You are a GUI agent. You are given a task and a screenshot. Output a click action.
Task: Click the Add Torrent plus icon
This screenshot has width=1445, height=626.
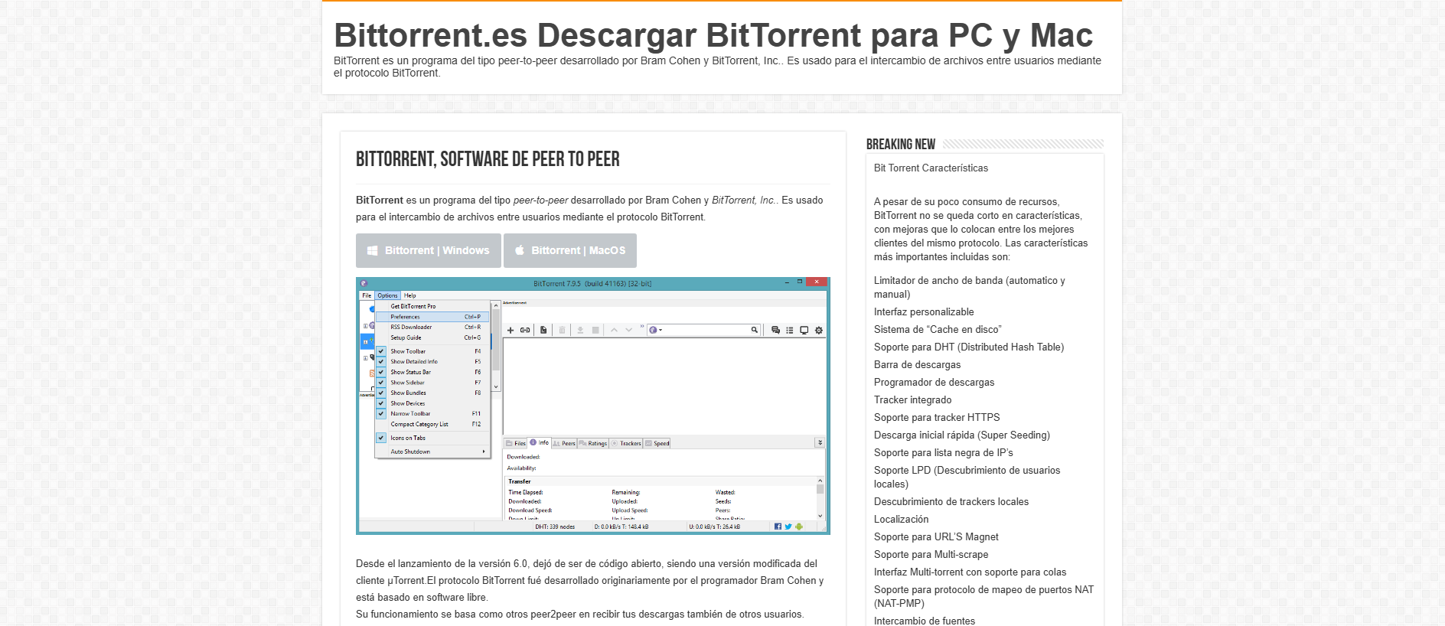510,331
